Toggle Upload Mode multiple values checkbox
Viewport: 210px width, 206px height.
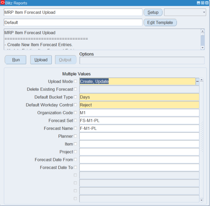click(x=75, y=81)
